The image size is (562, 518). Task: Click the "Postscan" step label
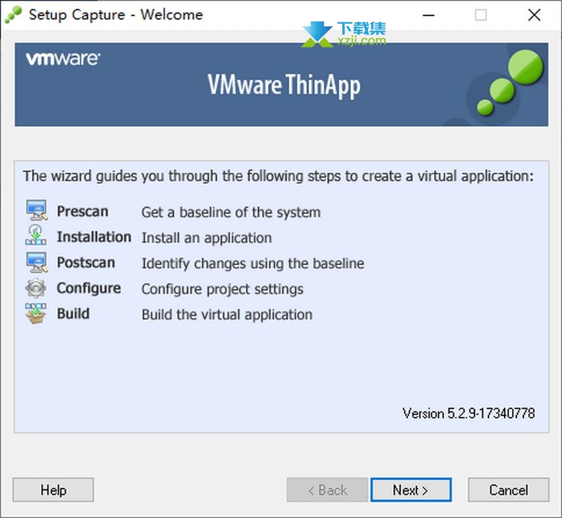coord(86,262)
